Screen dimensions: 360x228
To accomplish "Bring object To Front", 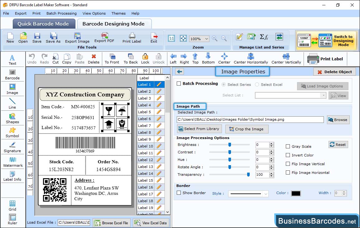I will 112,59.
